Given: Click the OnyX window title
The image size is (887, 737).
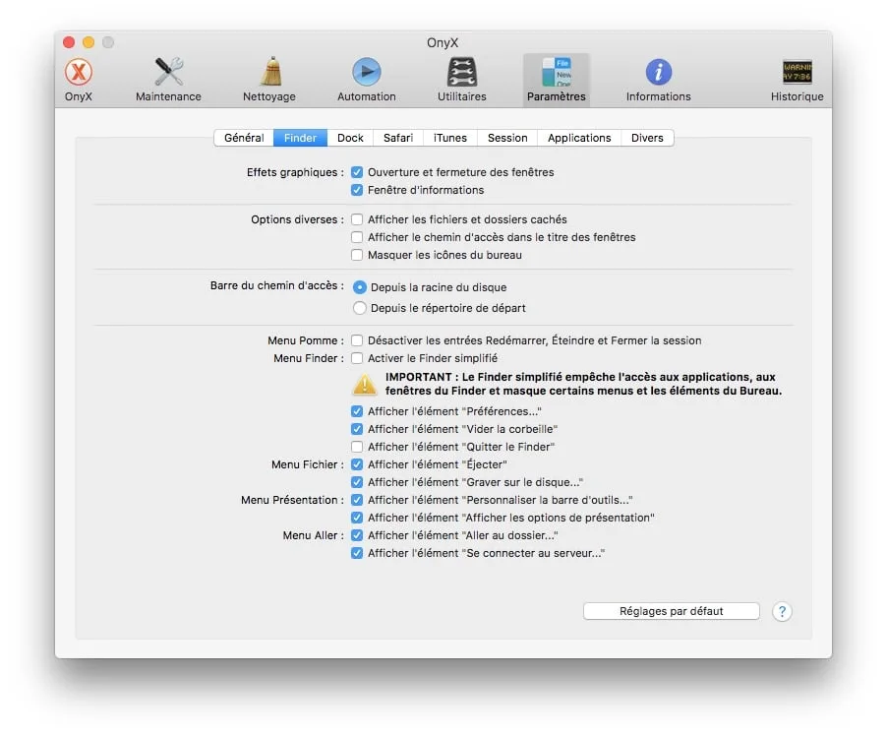Looking at the screenshot, I should pyautogui.click(x=443, y=43).
